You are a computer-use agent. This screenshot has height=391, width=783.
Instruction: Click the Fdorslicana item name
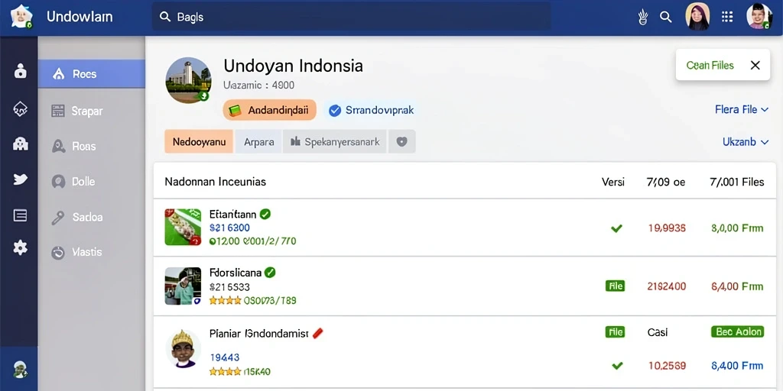pos(236,273)
